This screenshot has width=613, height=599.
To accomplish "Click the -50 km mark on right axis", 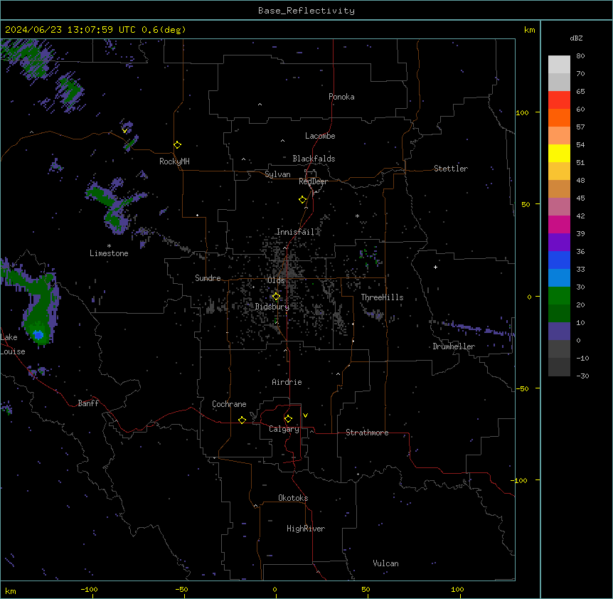I will 522,388.
